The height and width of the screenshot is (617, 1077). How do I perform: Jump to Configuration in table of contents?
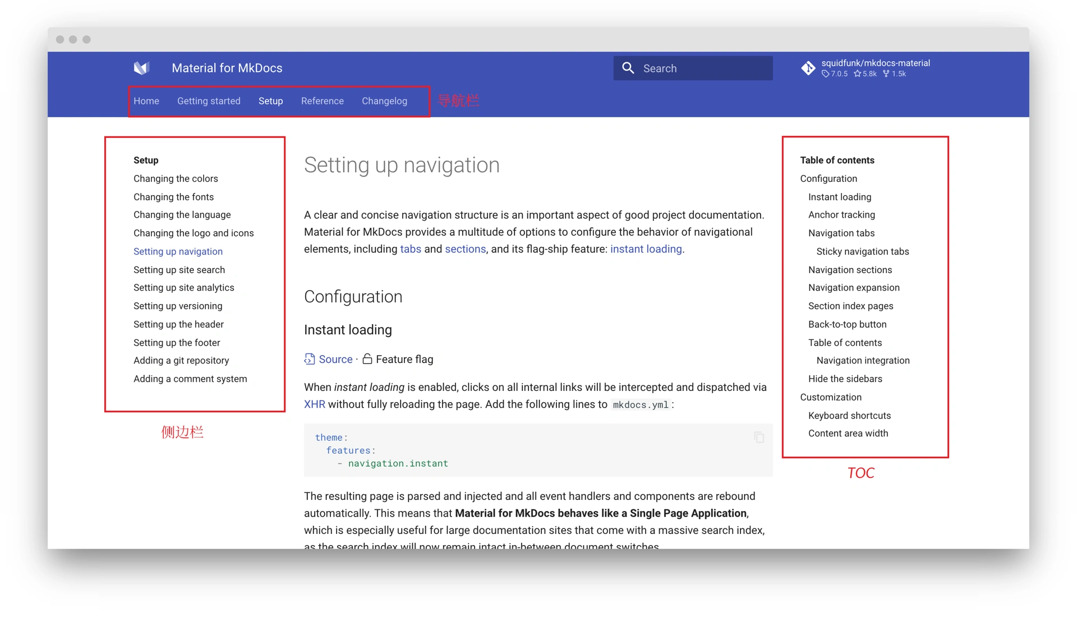coord(829,178)
